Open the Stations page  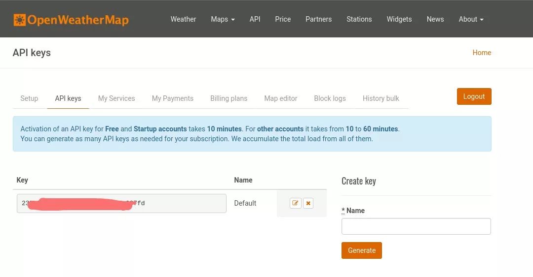coord(359,19)
